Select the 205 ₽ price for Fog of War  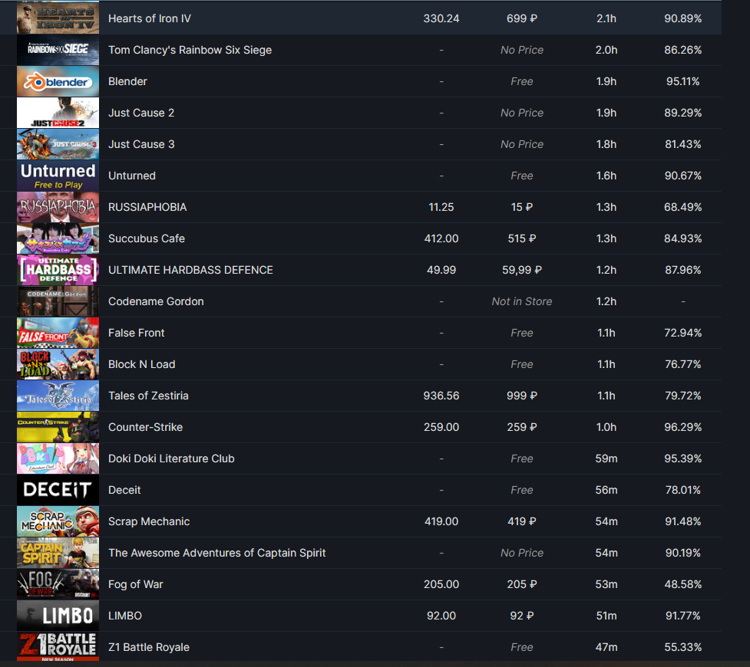point(522,584)
